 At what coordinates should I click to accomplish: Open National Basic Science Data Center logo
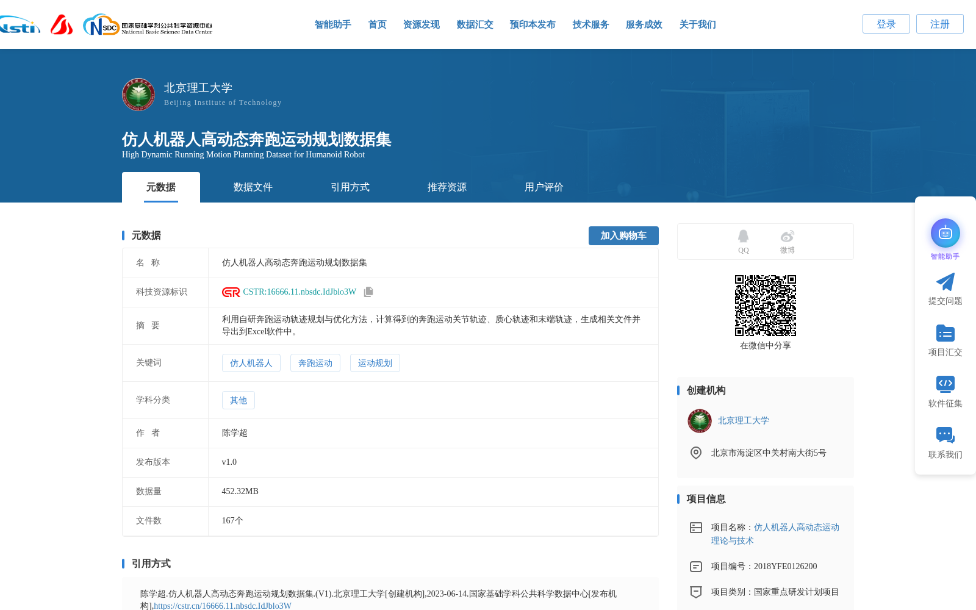[148, 25]
